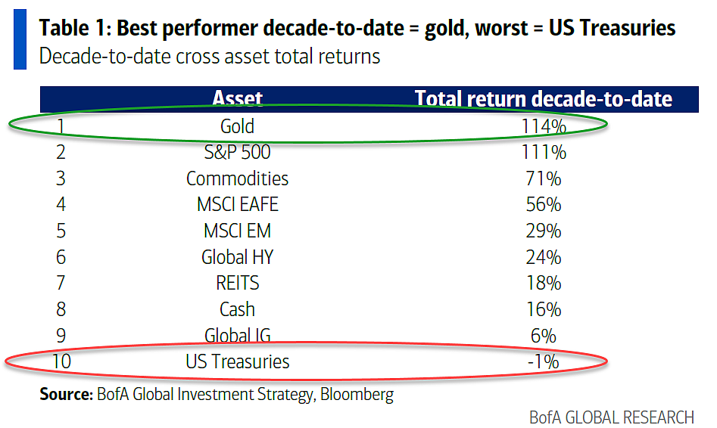Select the 24% Global HY return

point(543,257)
